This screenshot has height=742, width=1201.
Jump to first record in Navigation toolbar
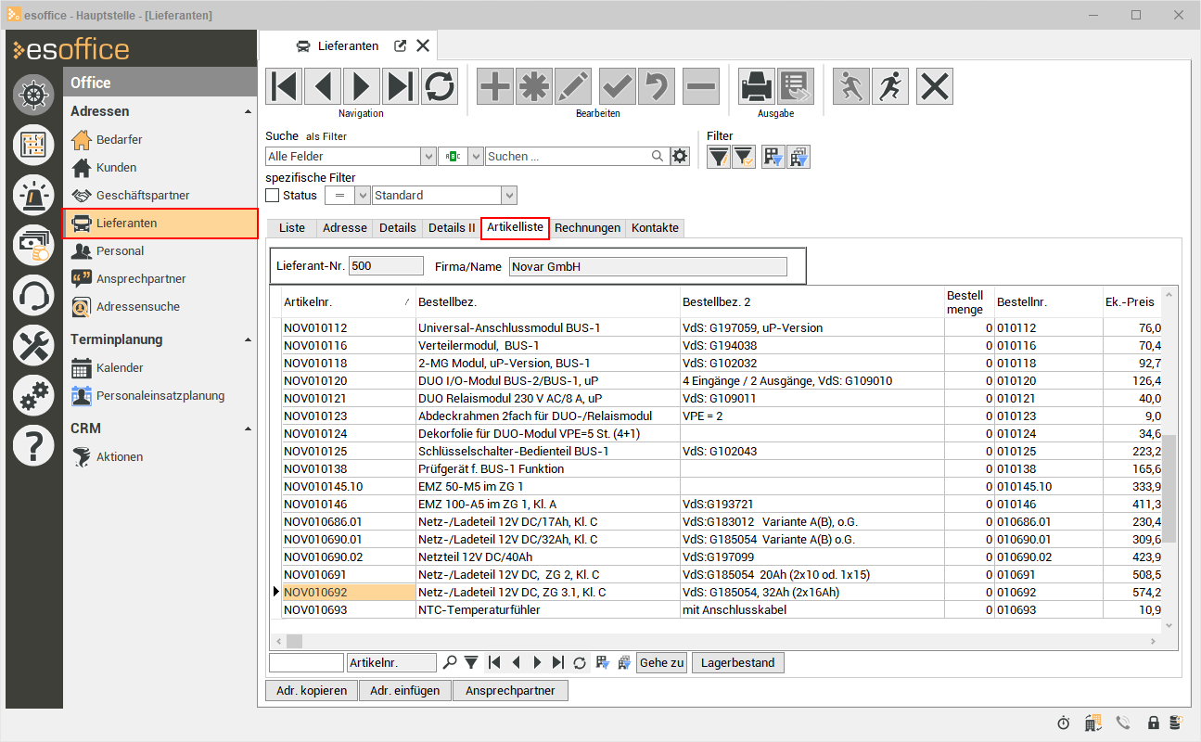[x=284, y=86]
